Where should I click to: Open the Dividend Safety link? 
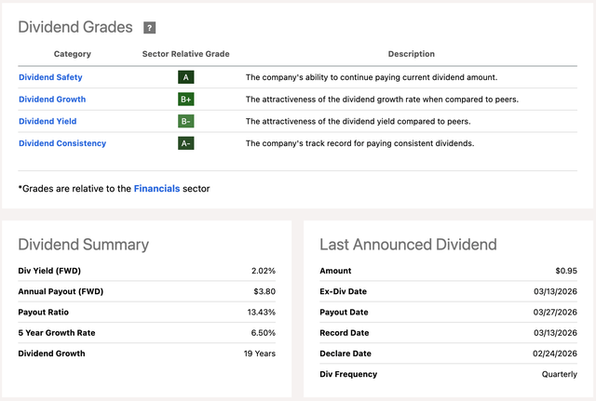pyautogui.click(x=50, y=77)
